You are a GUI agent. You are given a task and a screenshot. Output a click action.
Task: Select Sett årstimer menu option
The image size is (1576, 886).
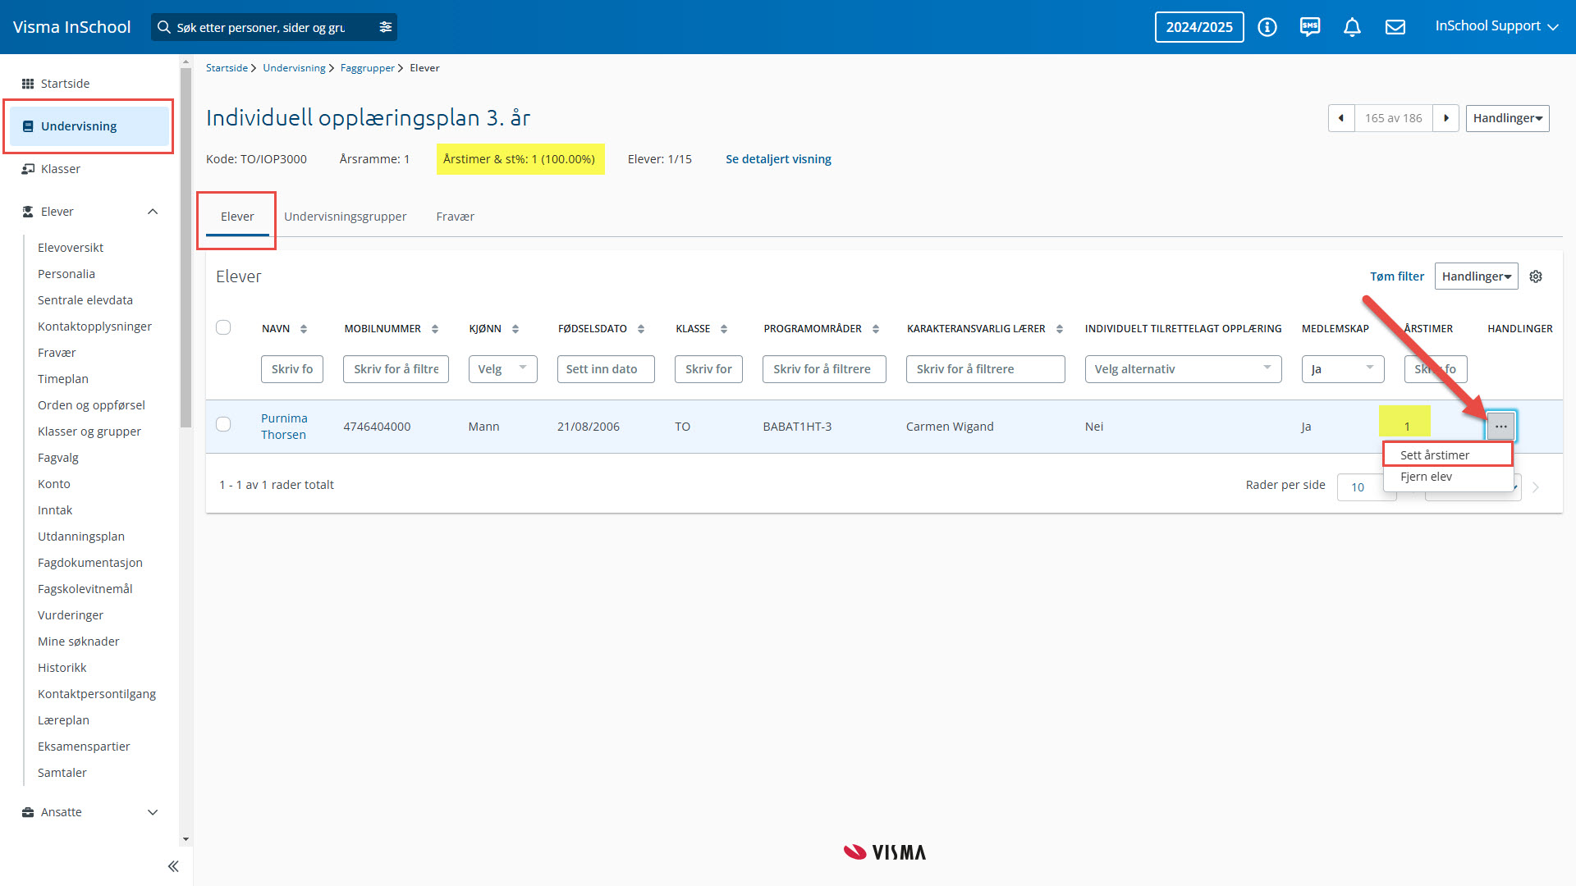(x=1434, y=454)
